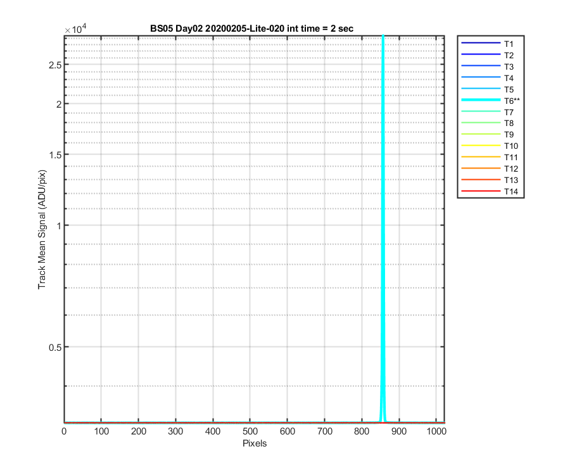Click the x-axis tick label 0
The image size is (570, 475).
pyautogui.click(x=65, y=431)
